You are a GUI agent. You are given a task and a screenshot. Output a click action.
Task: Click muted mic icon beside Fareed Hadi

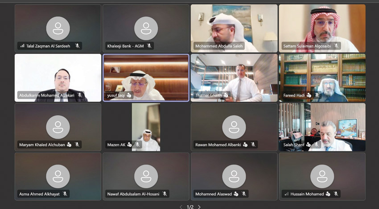click(x=317, y=95)
